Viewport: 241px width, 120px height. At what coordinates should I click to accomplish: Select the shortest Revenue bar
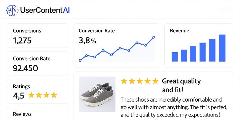(x=174, y=57)
